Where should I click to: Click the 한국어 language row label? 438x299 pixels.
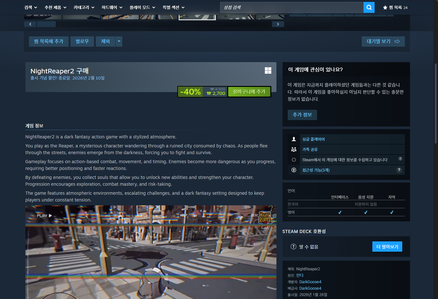point(293,204)
